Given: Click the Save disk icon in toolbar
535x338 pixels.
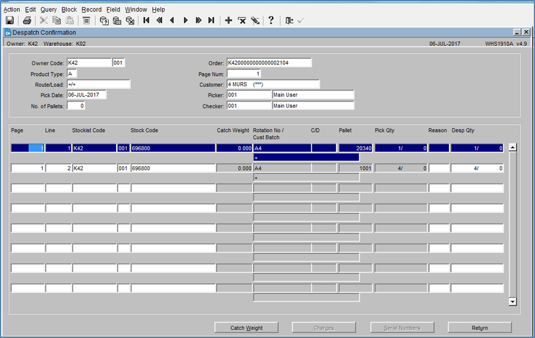Looking at the screenshot, I should (10, 20).
